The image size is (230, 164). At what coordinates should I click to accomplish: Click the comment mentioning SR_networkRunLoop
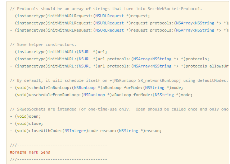coord(119,80)
